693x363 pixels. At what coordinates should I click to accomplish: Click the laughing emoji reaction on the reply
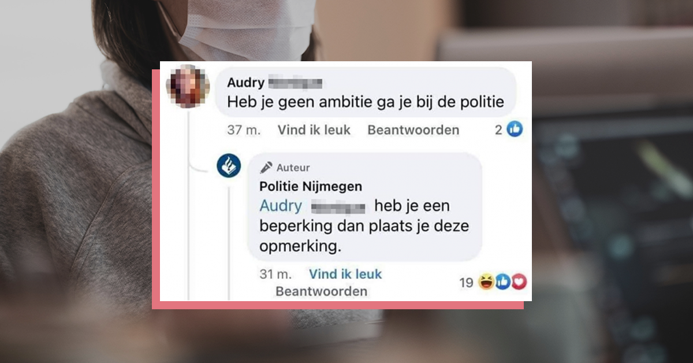(486, 281)
